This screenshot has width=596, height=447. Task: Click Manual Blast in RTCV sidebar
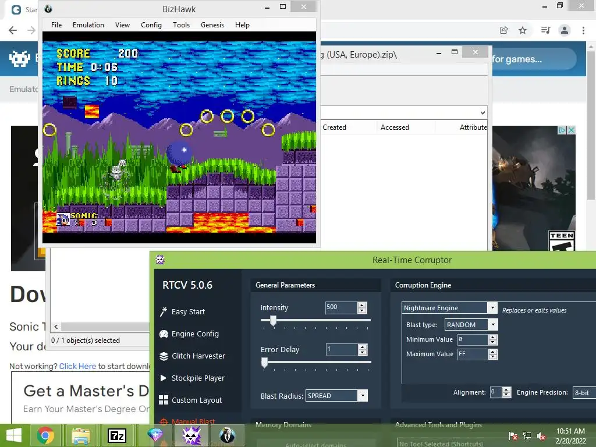pos(188,421)
